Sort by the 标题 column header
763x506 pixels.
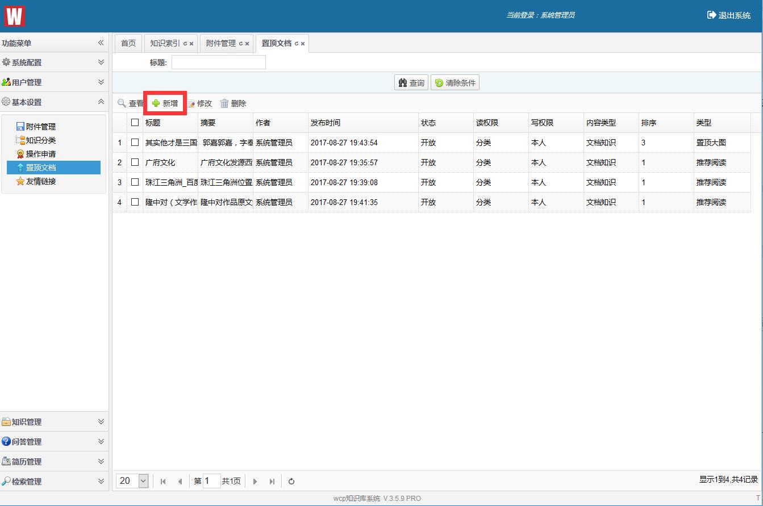click(170, 123)
